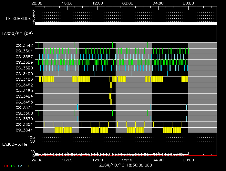Click the green C2 legend entry
226x171 pixels.
(x=13, y=166)
